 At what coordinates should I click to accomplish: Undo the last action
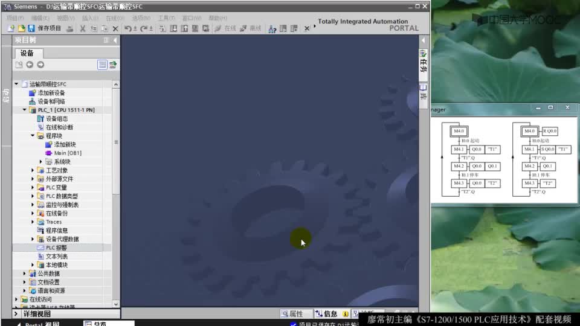(x=127, y=28)
